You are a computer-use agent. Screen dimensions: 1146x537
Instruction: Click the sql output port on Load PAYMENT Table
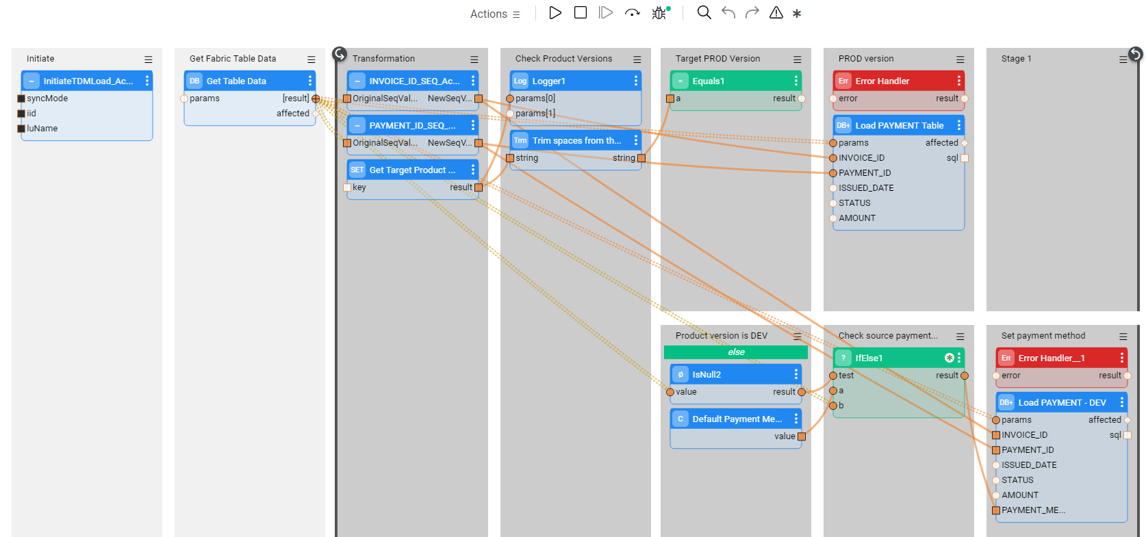coord(965,158)
